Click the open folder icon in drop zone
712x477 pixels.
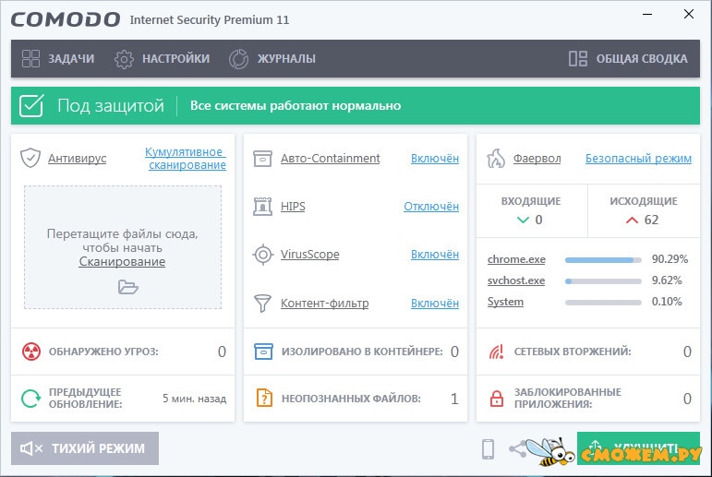(x=128, y=287)
